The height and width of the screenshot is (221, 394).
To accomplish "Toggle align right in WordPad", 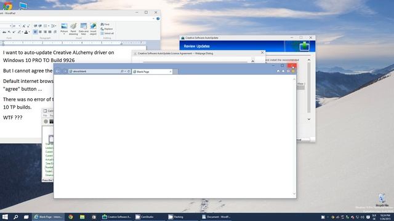I will (45, 32).
